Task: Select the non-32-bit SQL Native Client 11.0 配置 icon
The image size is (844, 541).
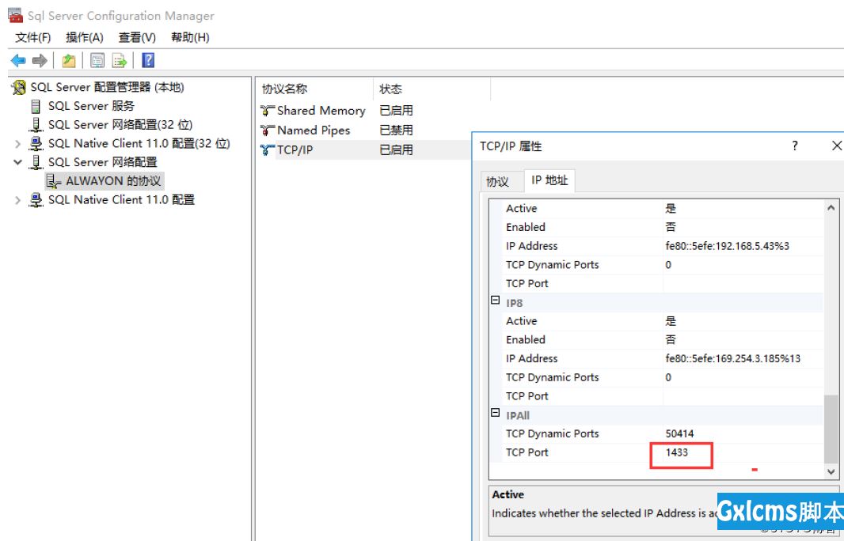Action: [x=36, y=199]
